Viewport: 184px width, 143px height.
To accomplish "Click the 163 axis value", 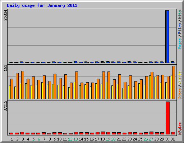I will click(5, 68).
